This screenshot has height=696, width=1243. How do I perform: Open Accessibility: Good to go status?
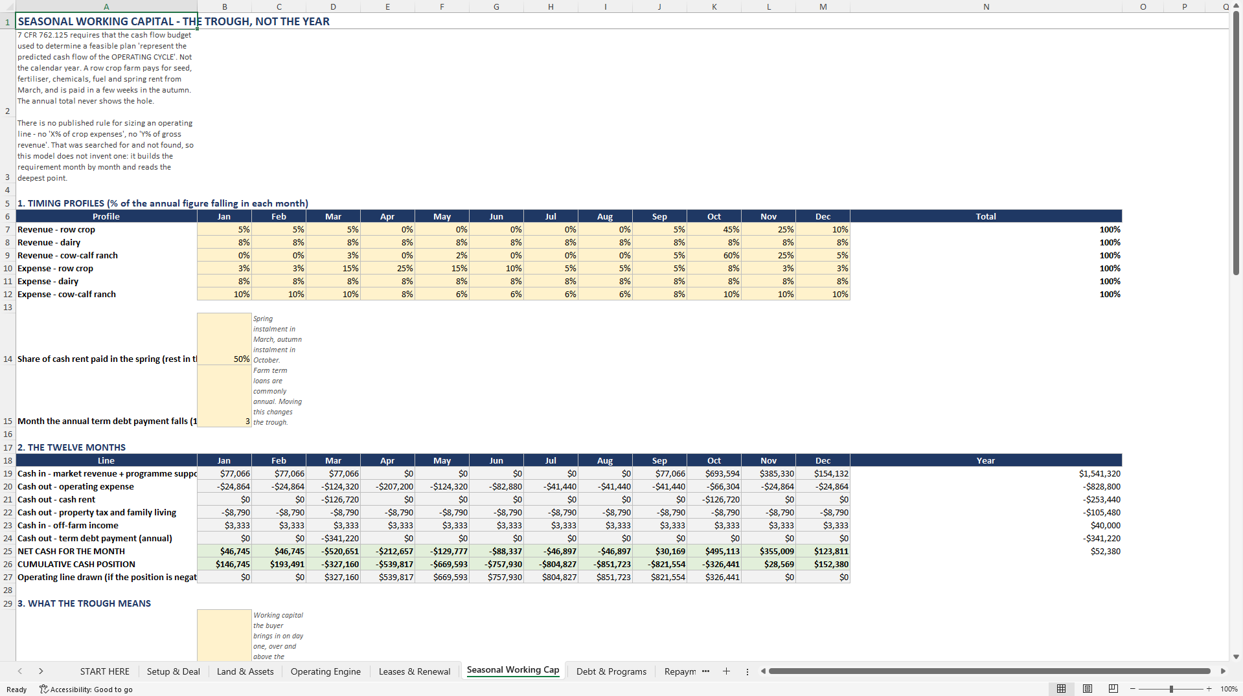point(86,690)
